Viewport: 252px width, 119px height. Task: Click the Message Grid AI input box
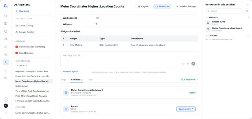tap(129, 60)
